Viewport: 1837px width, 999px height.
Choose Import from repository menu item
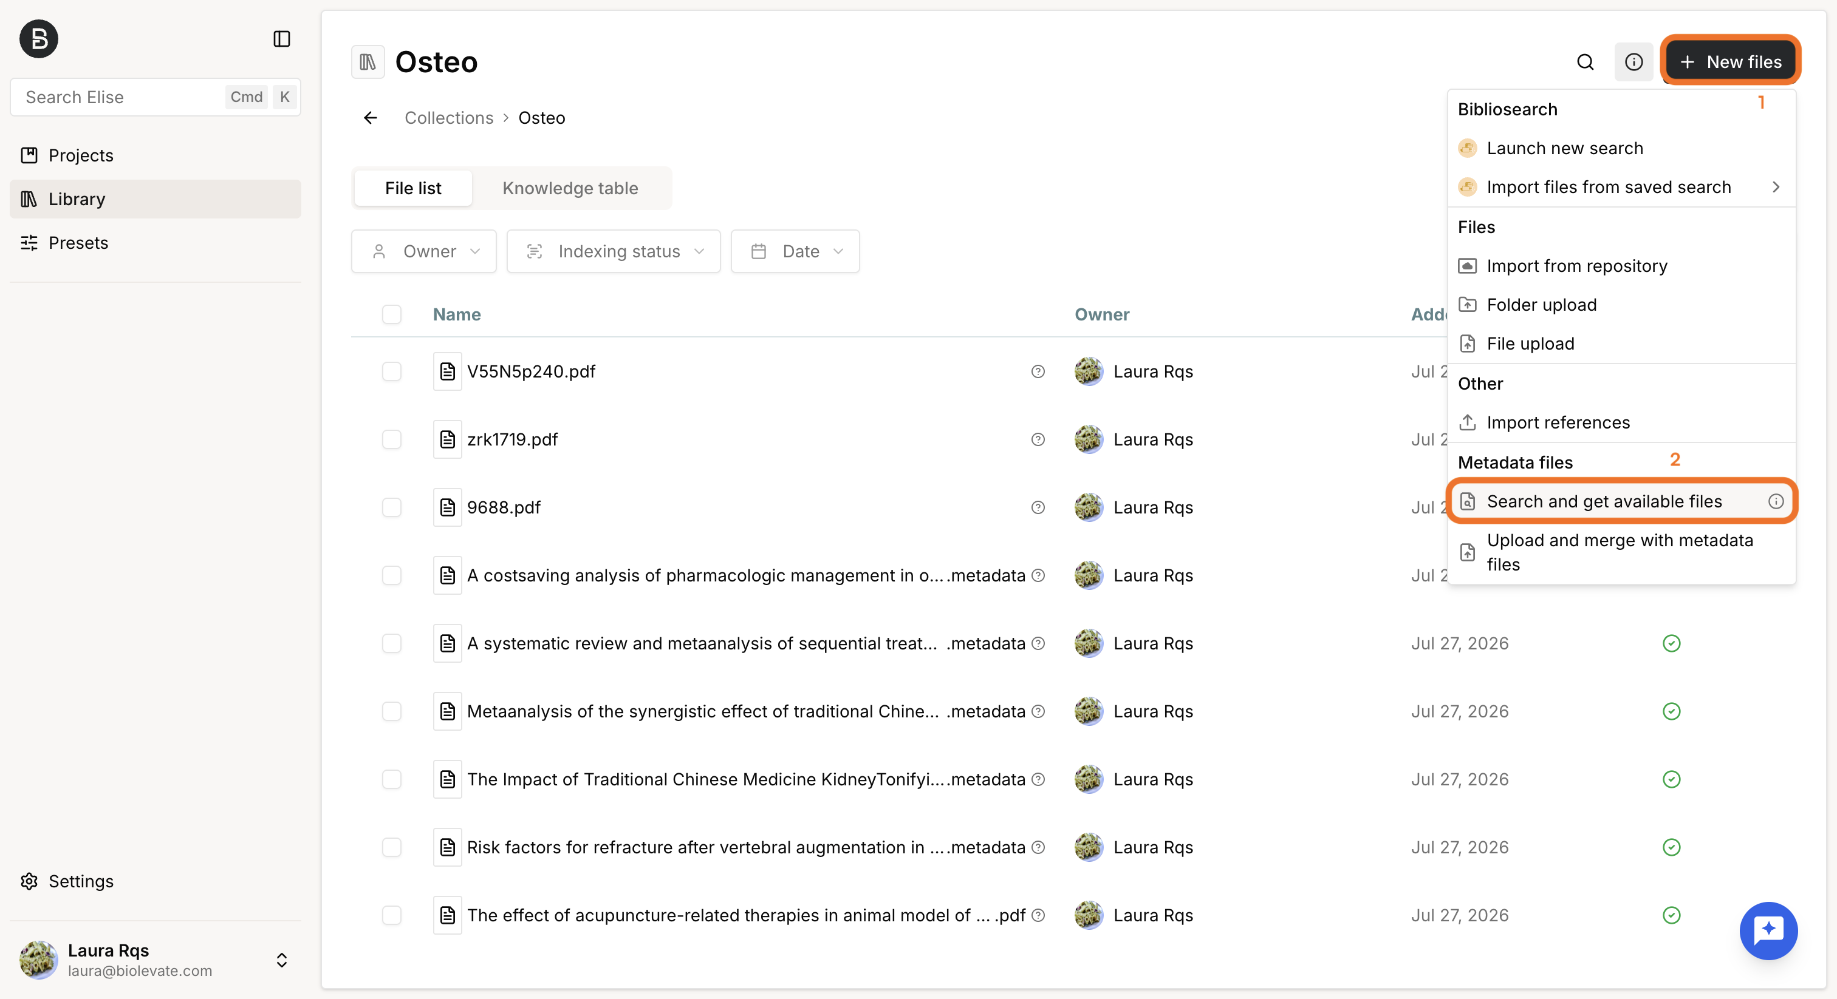coord(1621,266)
